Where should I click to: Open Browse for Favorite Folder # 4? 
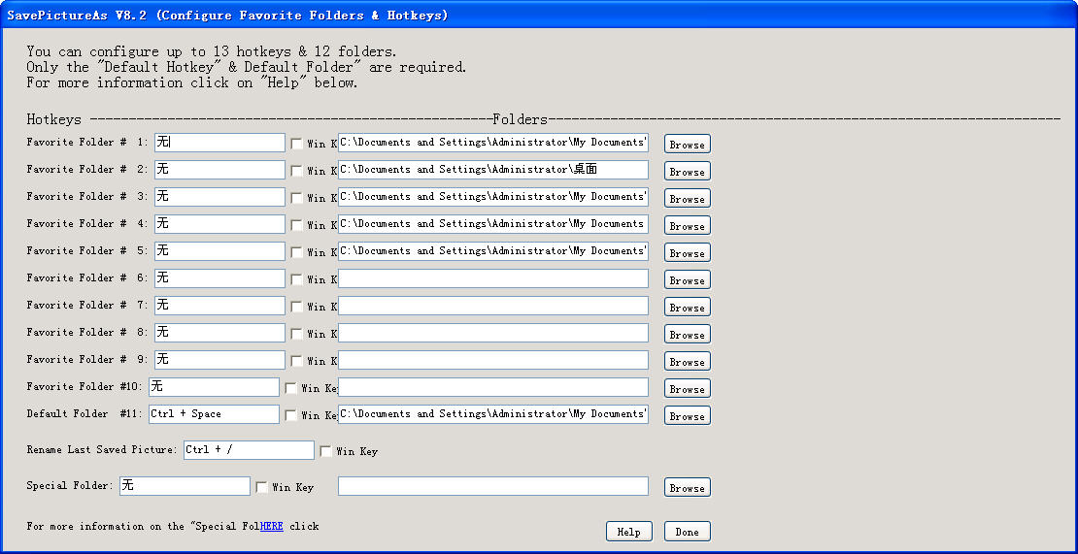coord(687,225)
